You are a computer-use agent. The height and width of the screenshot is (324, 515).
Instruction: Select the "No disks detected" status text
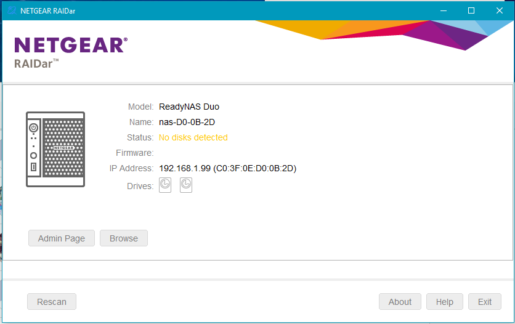193,137
